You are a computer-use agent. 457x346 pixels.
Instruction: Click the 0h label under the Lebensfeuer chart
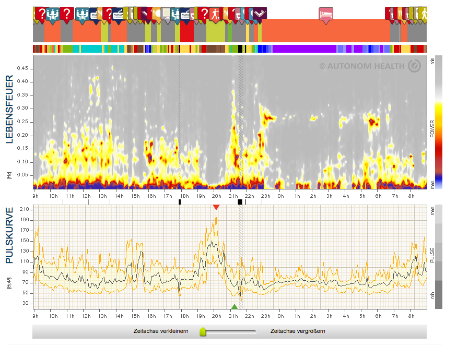280,196
